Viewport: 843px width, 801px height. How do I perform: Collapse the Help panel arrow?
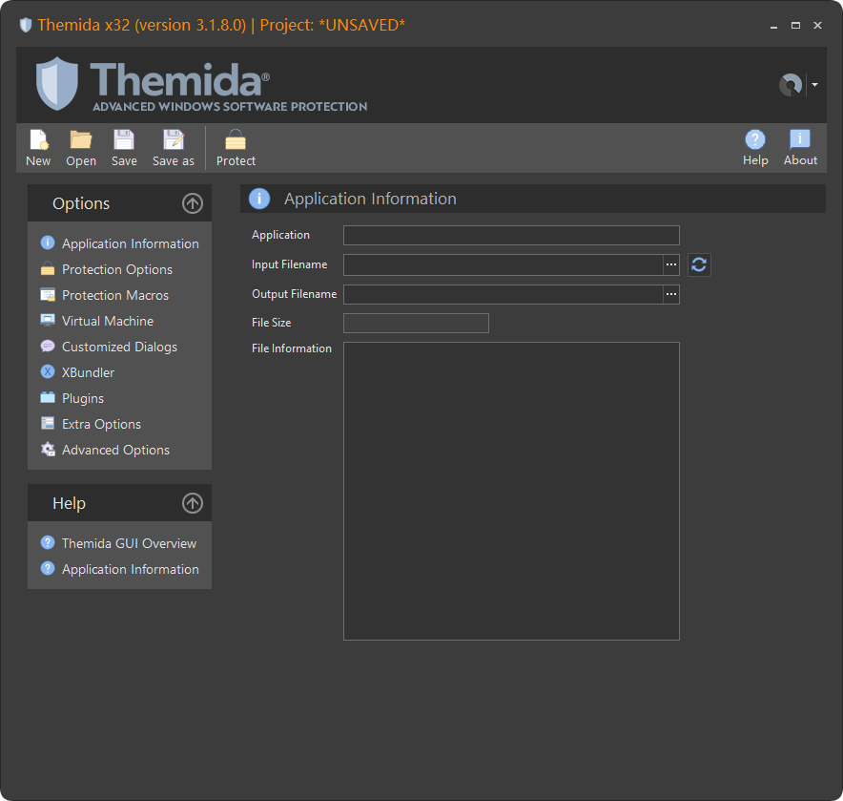(x=193, y=503)
